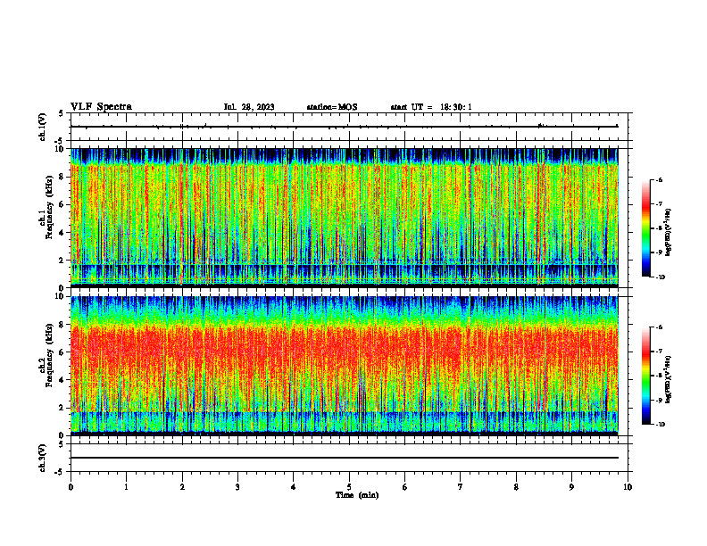Click the "ch.1(V)" waveform axis label
Screen dimensions: 707x546
pos(42,127)
